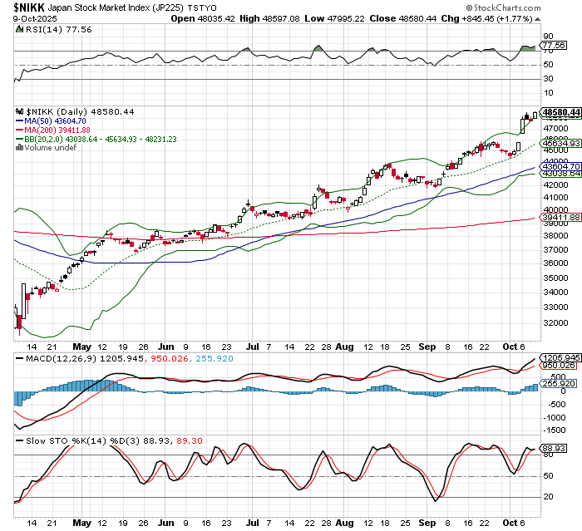Click the 39411.88 MA(200) price tag
The image size is (582, 531).
tap(560, 219)
